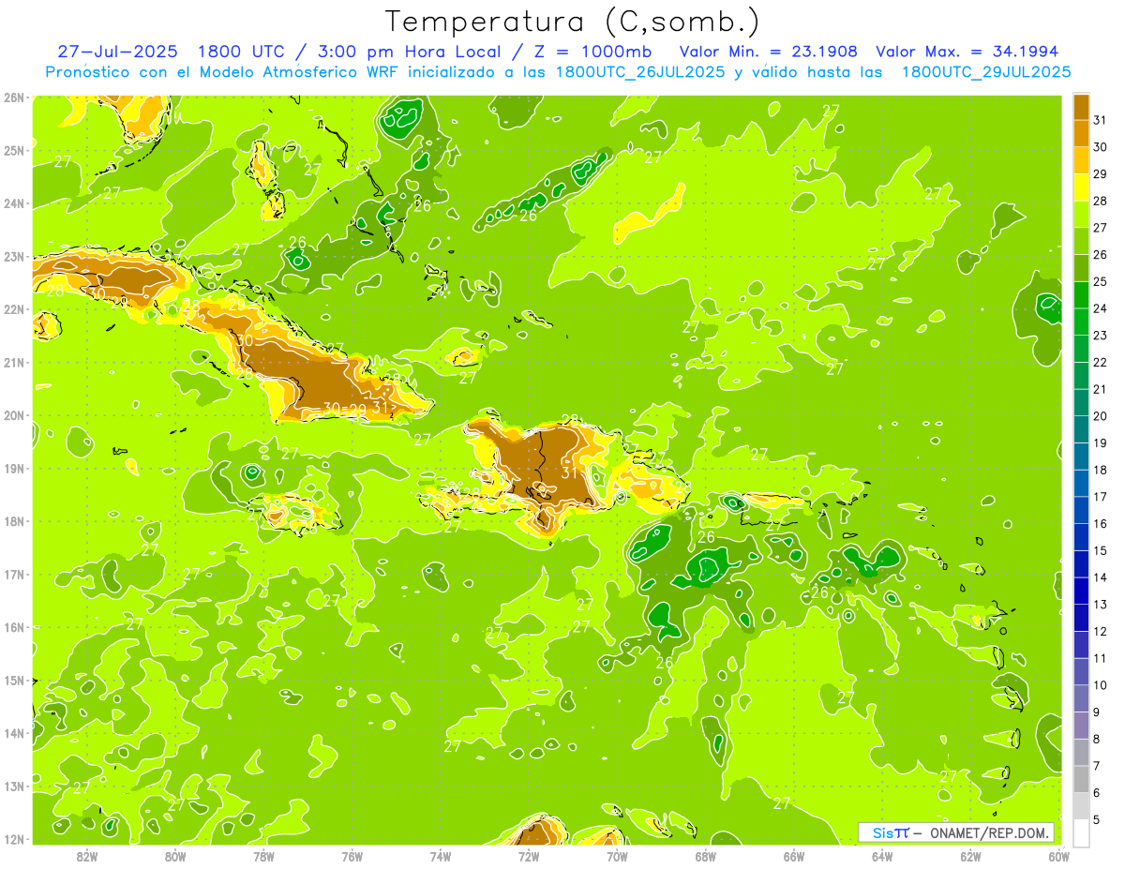Click the 'Valor Min. = 23.1908' readout

click(768, 52)
